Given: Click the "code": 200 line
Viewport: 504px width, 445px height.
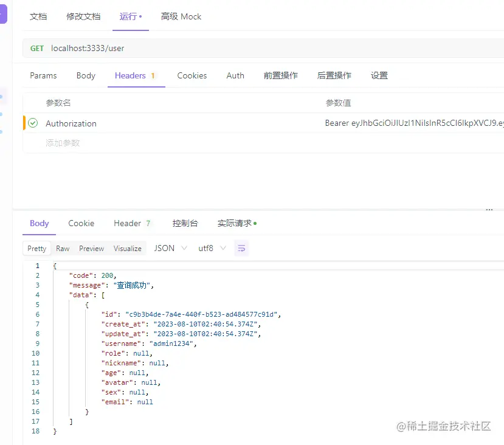Looking at the screenshot, I should click(x=92, y=275).
